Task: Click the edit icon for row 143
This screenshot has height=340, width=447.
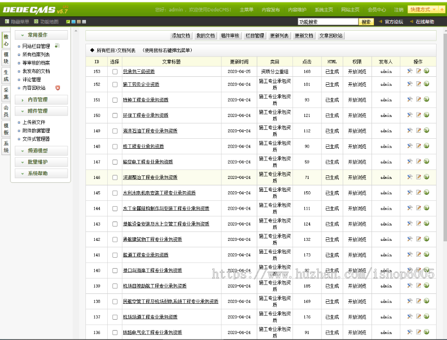Action: (x=418, y=224)
